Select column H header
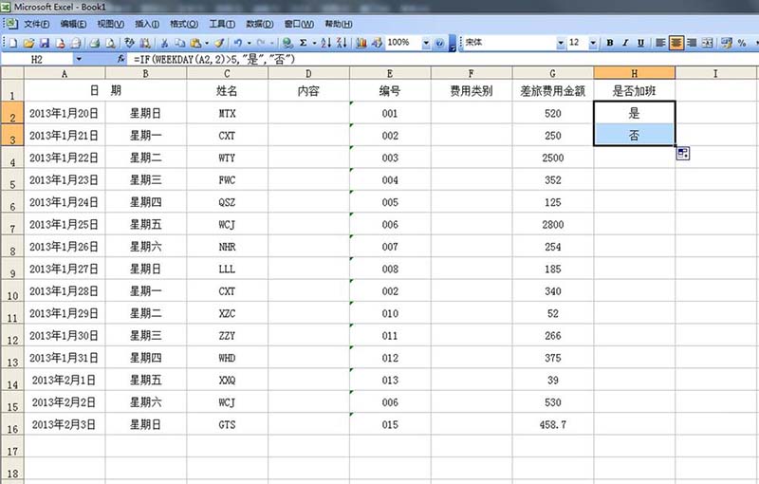The width and height of the screenshot is (759, 484). click(x=634, y=73)
